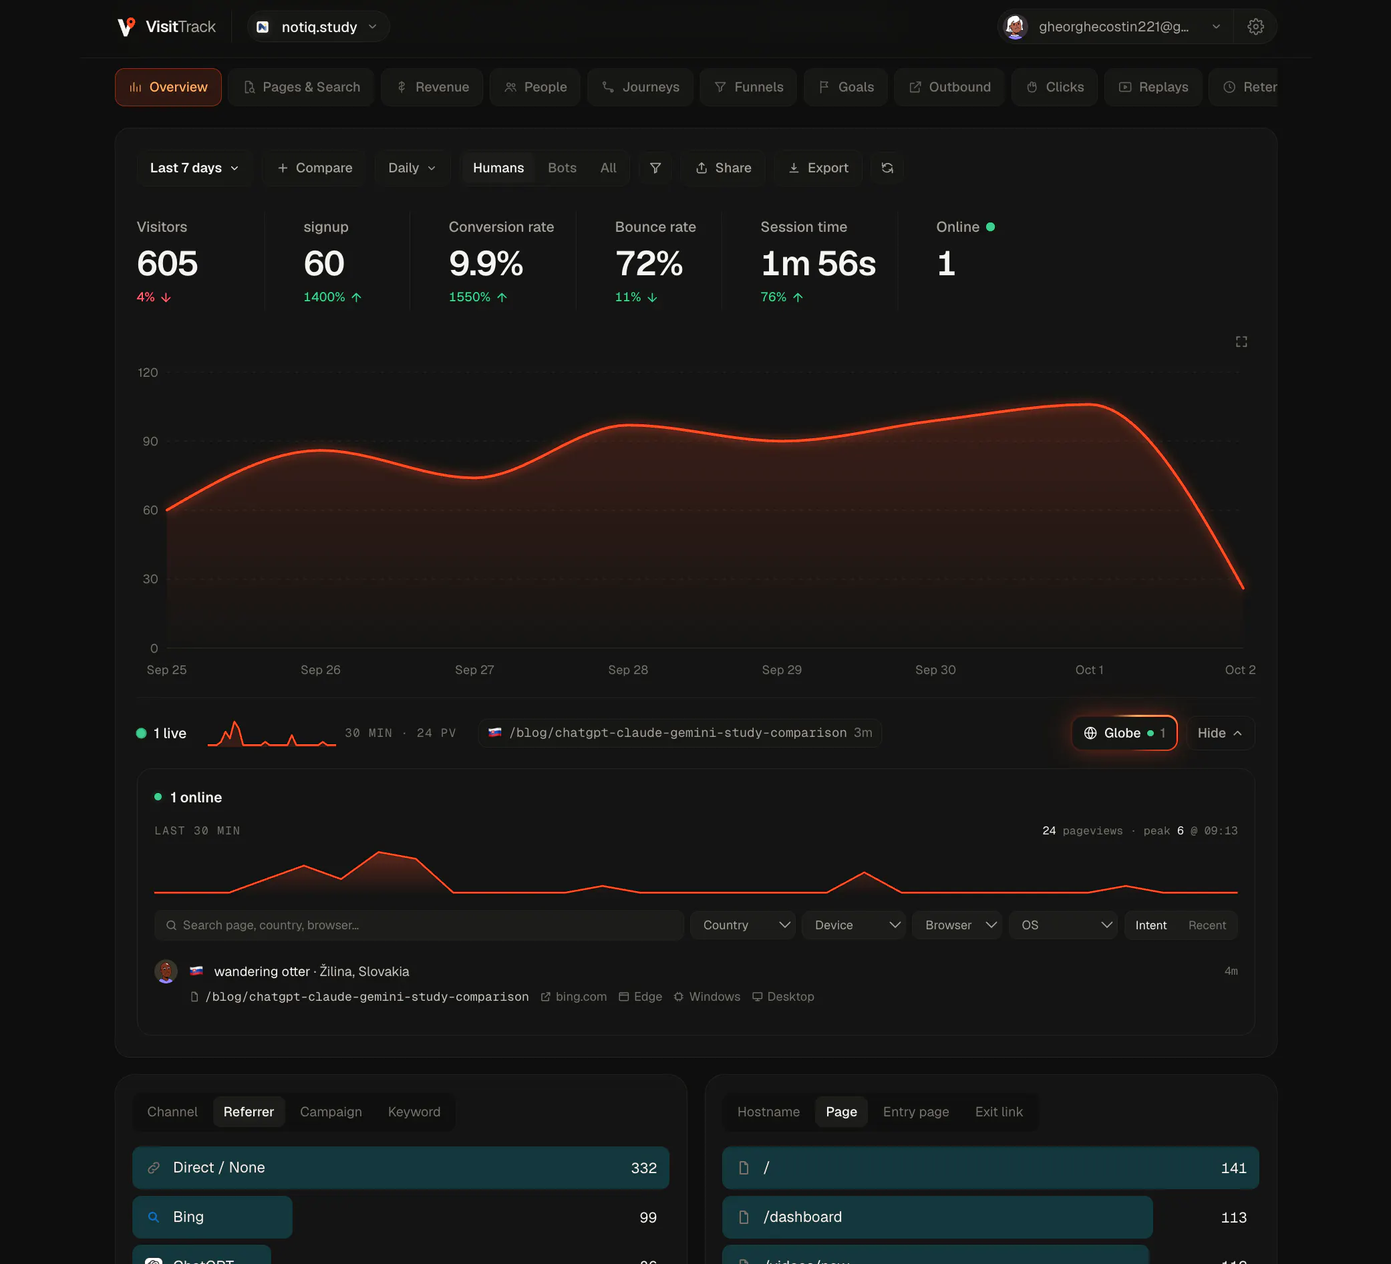Refresh data with the reload icon

coord(887,168)
